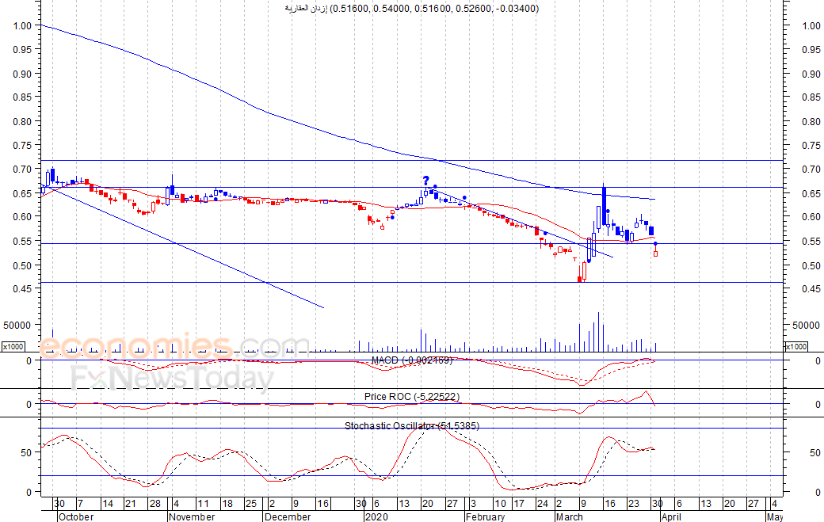Click the chart title with OHLC values
This screenshot has width=824, height=522.
point(412,8)
